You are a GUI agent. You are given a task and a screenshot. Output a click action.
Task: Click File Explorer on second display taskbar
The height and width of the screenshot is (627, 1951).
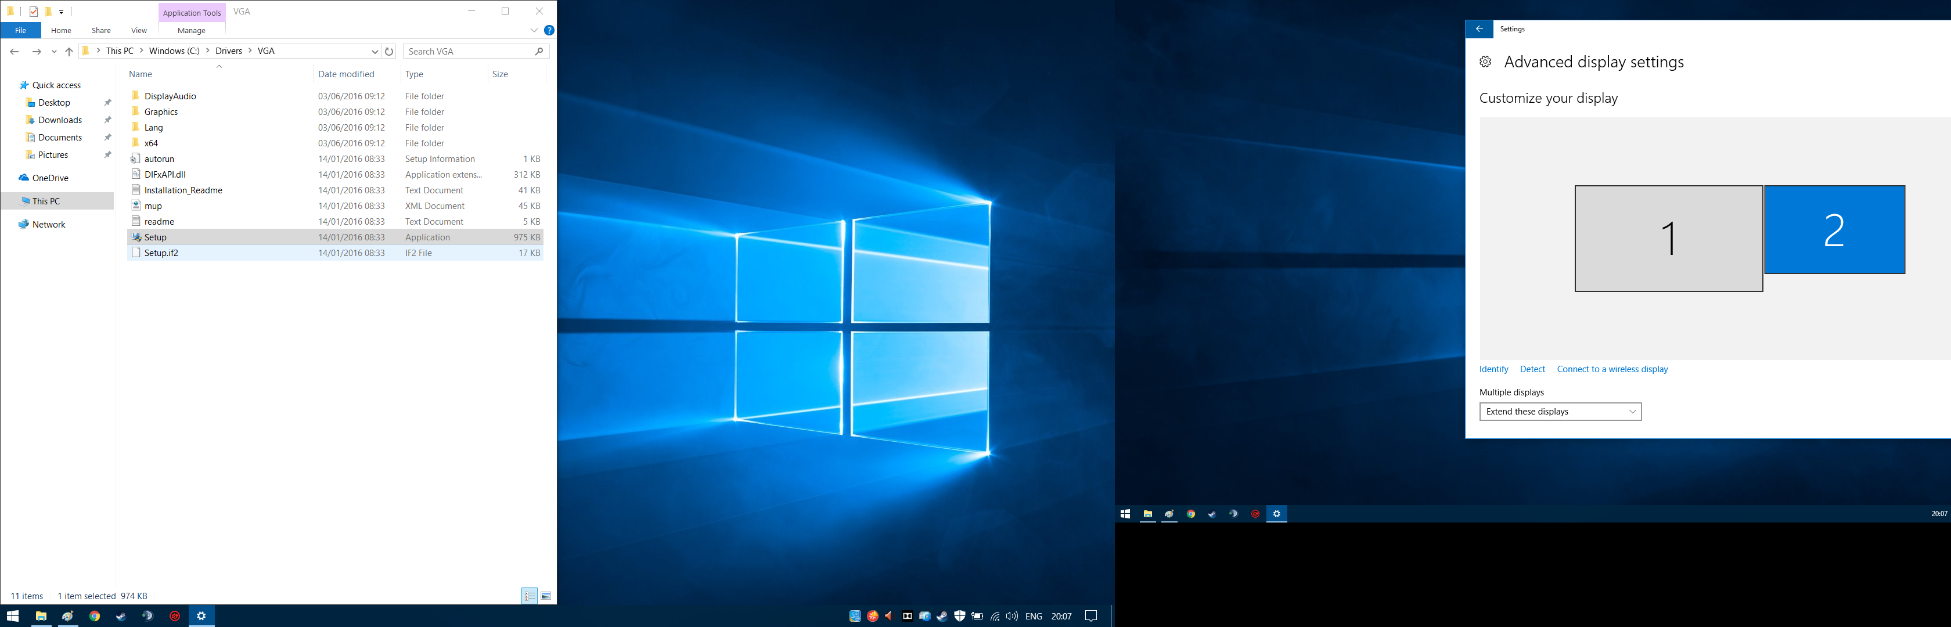tap(1147, 513)
